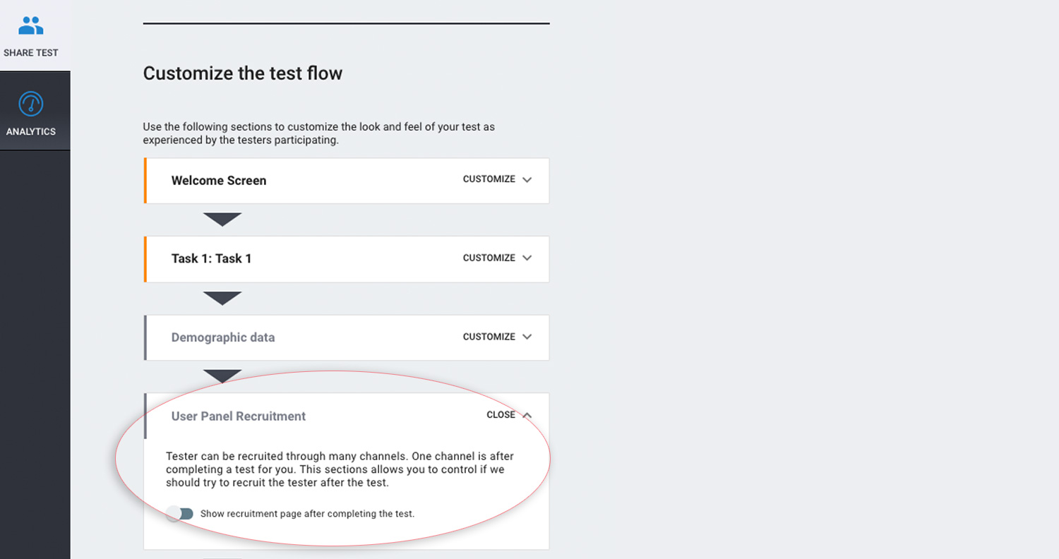Expand Welcome Screen with its chevron
1059x559 pixels.
(x=527, y=179)
